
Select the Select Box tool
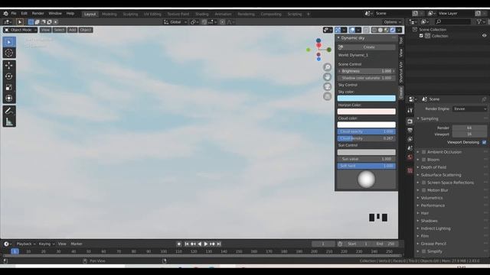[x=9, y=42]
